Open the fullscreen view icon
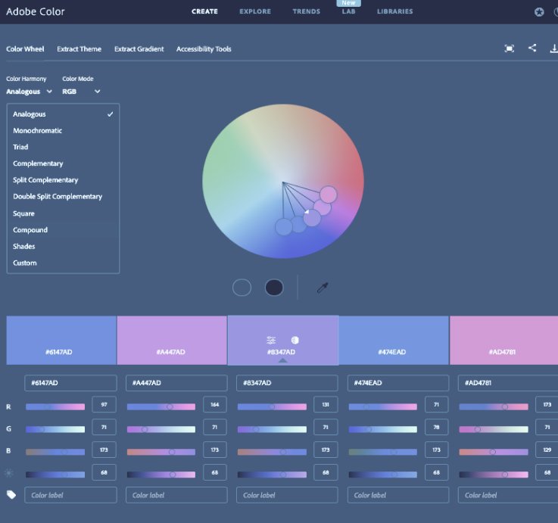This screenshot has width=558, height=523. 510,48
